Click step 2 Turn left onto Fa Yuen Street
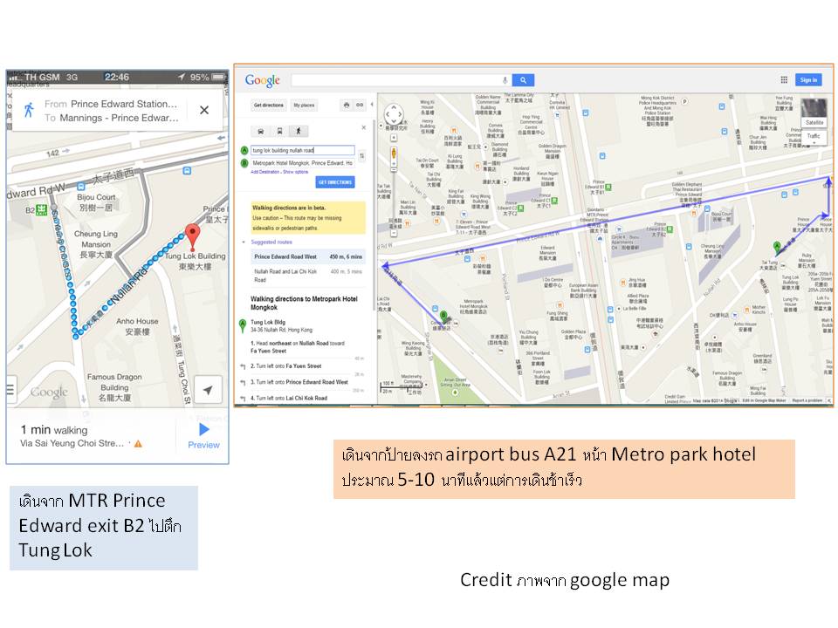The image size is (838, 628). pos(286,366)
